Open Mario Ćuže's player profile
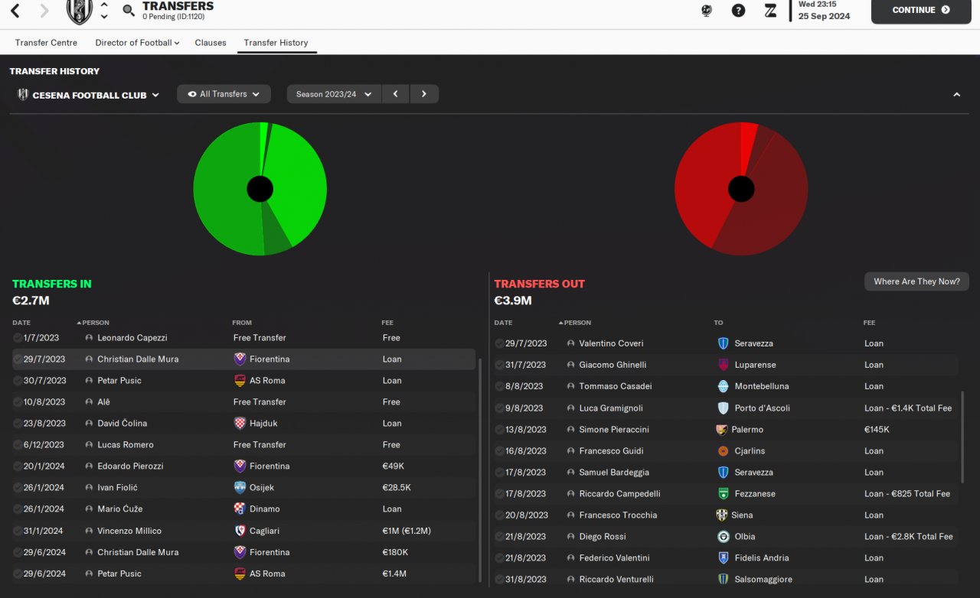Screen dimensions: 980x598 pos(119,509)
